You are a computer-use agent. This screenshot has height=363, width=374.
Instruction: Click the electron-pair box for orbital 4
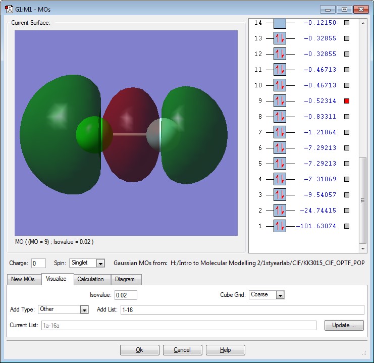(x=280, y=179)
